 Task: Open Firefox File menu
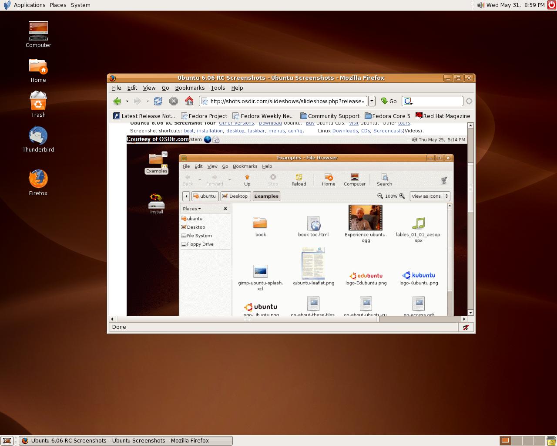tap(117, 88)
